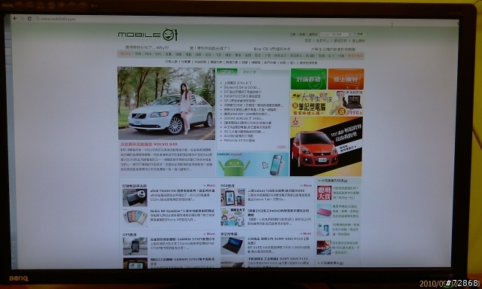This screenshot has width=482, height=289.
Task: Open the Galaxy Tab tablet thumbnail
Action: point(233,197)
